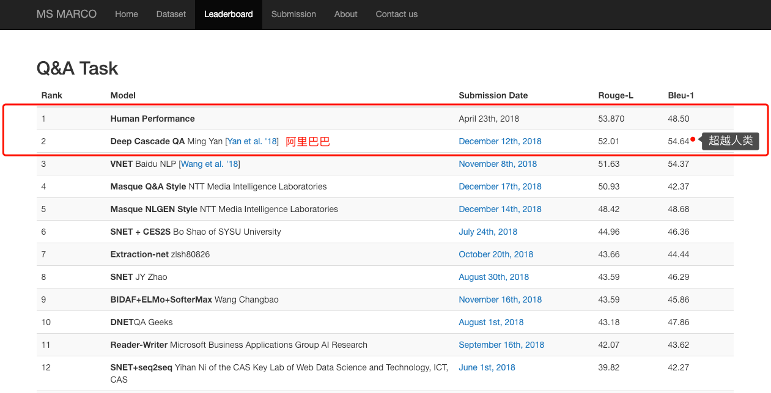Select the Deep Cascade QA model name

pos(147,141)
